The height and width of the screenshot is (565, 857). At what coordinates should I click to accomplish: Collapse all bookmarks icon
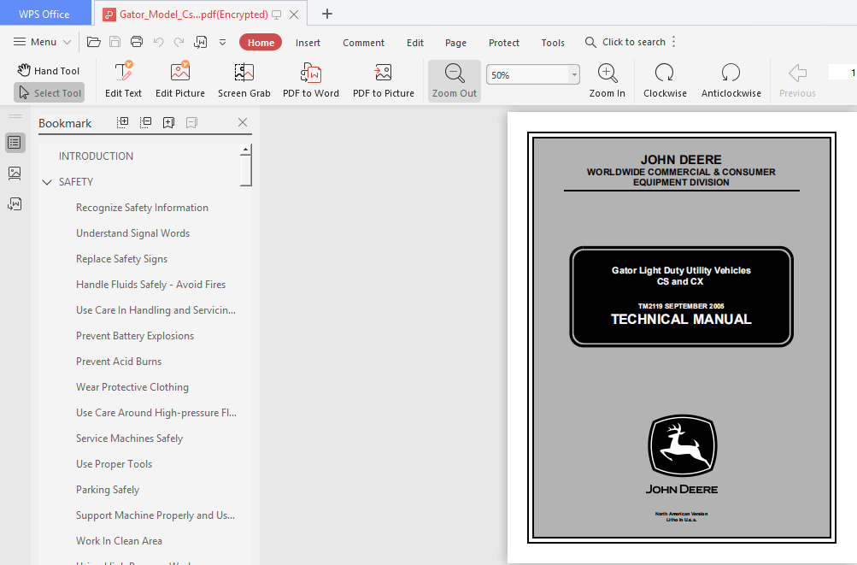tap(145, 122)
